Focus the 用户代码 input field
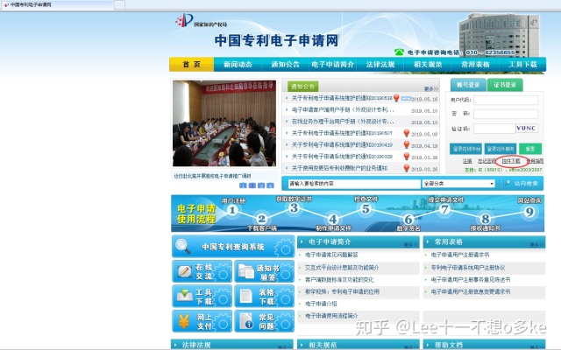 click(506, 100)
